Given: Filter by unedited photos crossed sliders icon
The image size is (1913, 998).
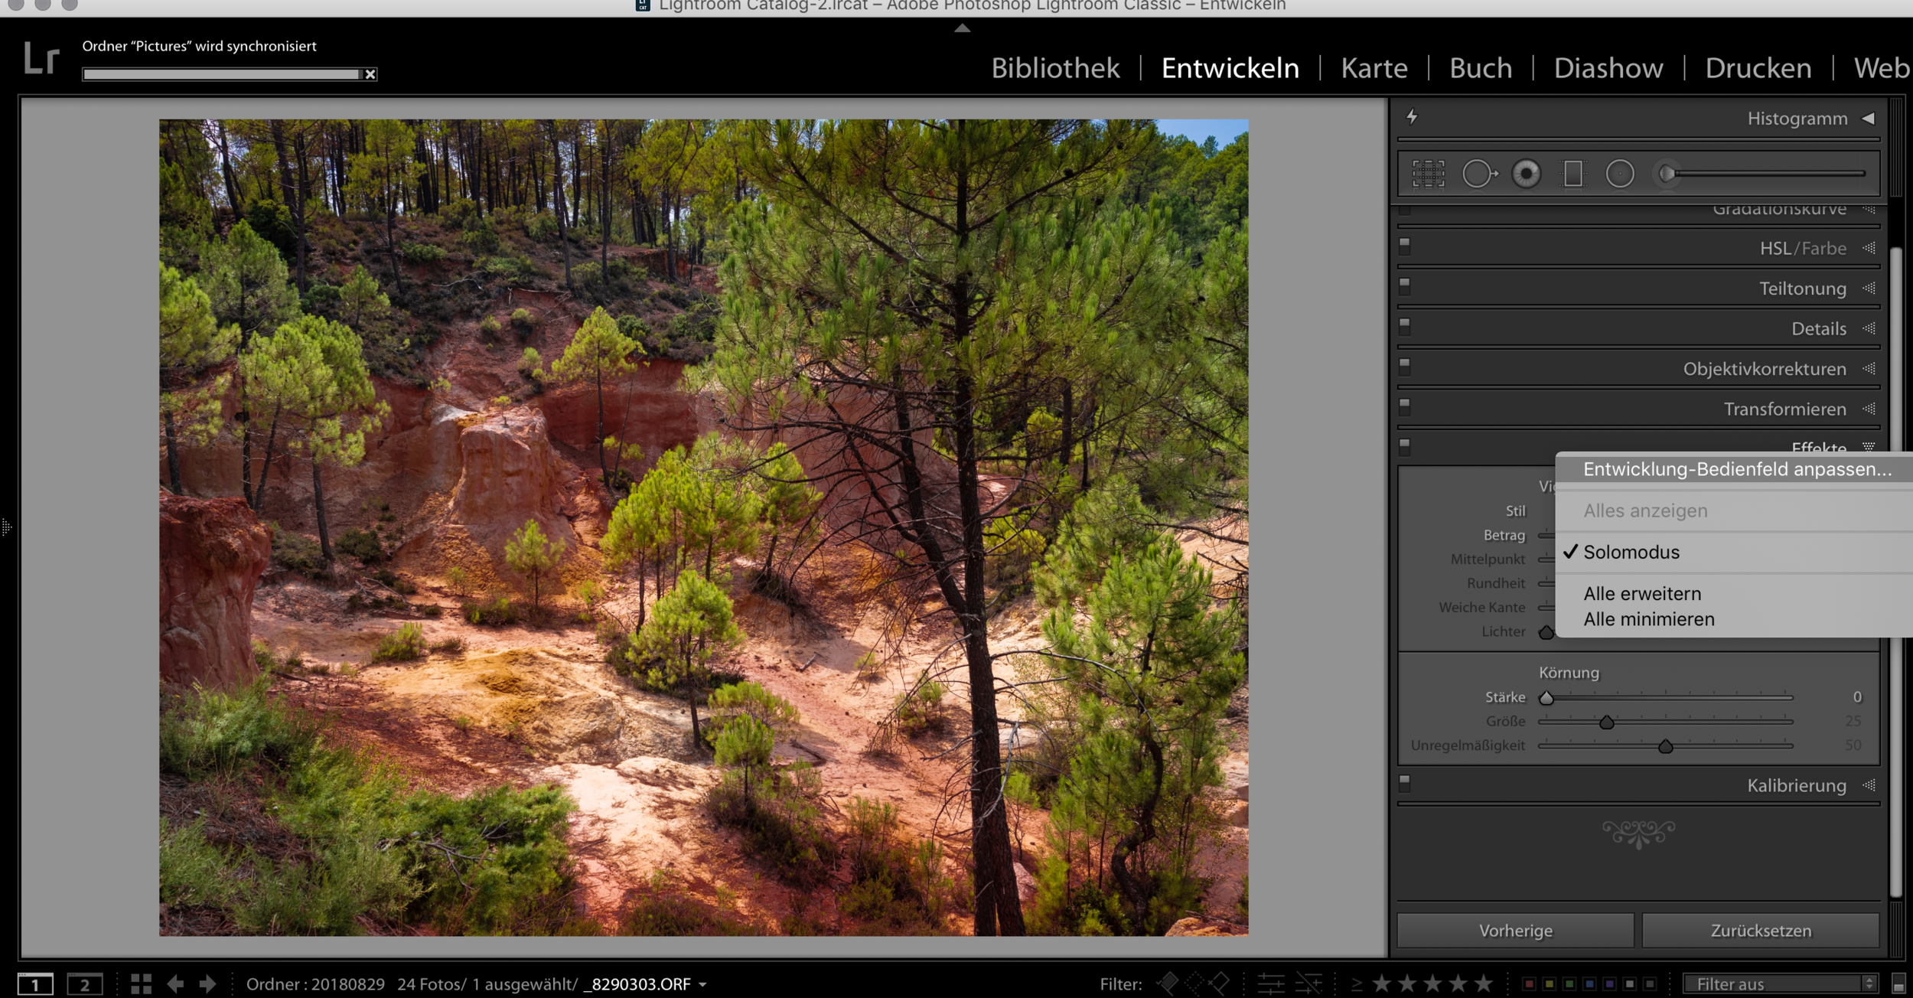Looking at the screenshot, I should 1309,983.
